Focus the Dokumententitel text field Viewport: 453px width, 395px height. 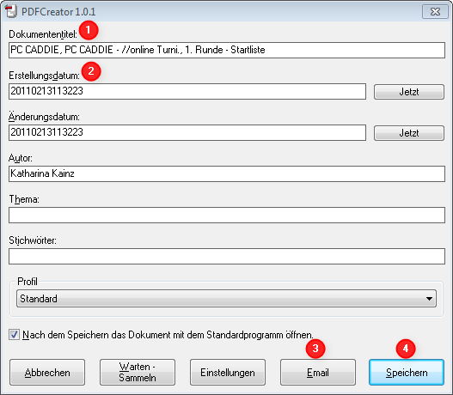pyautogui.click(x=227, y=50)
